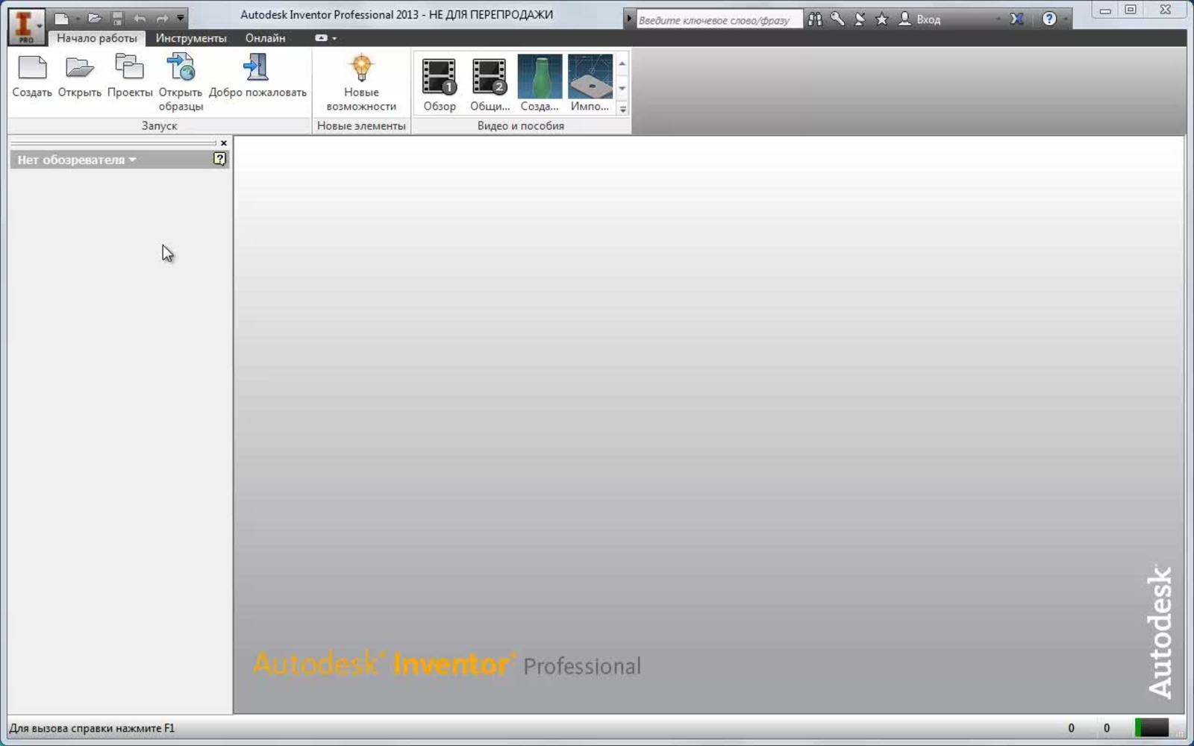Open the Добро пожаловать screen

(x=257, y=76)
